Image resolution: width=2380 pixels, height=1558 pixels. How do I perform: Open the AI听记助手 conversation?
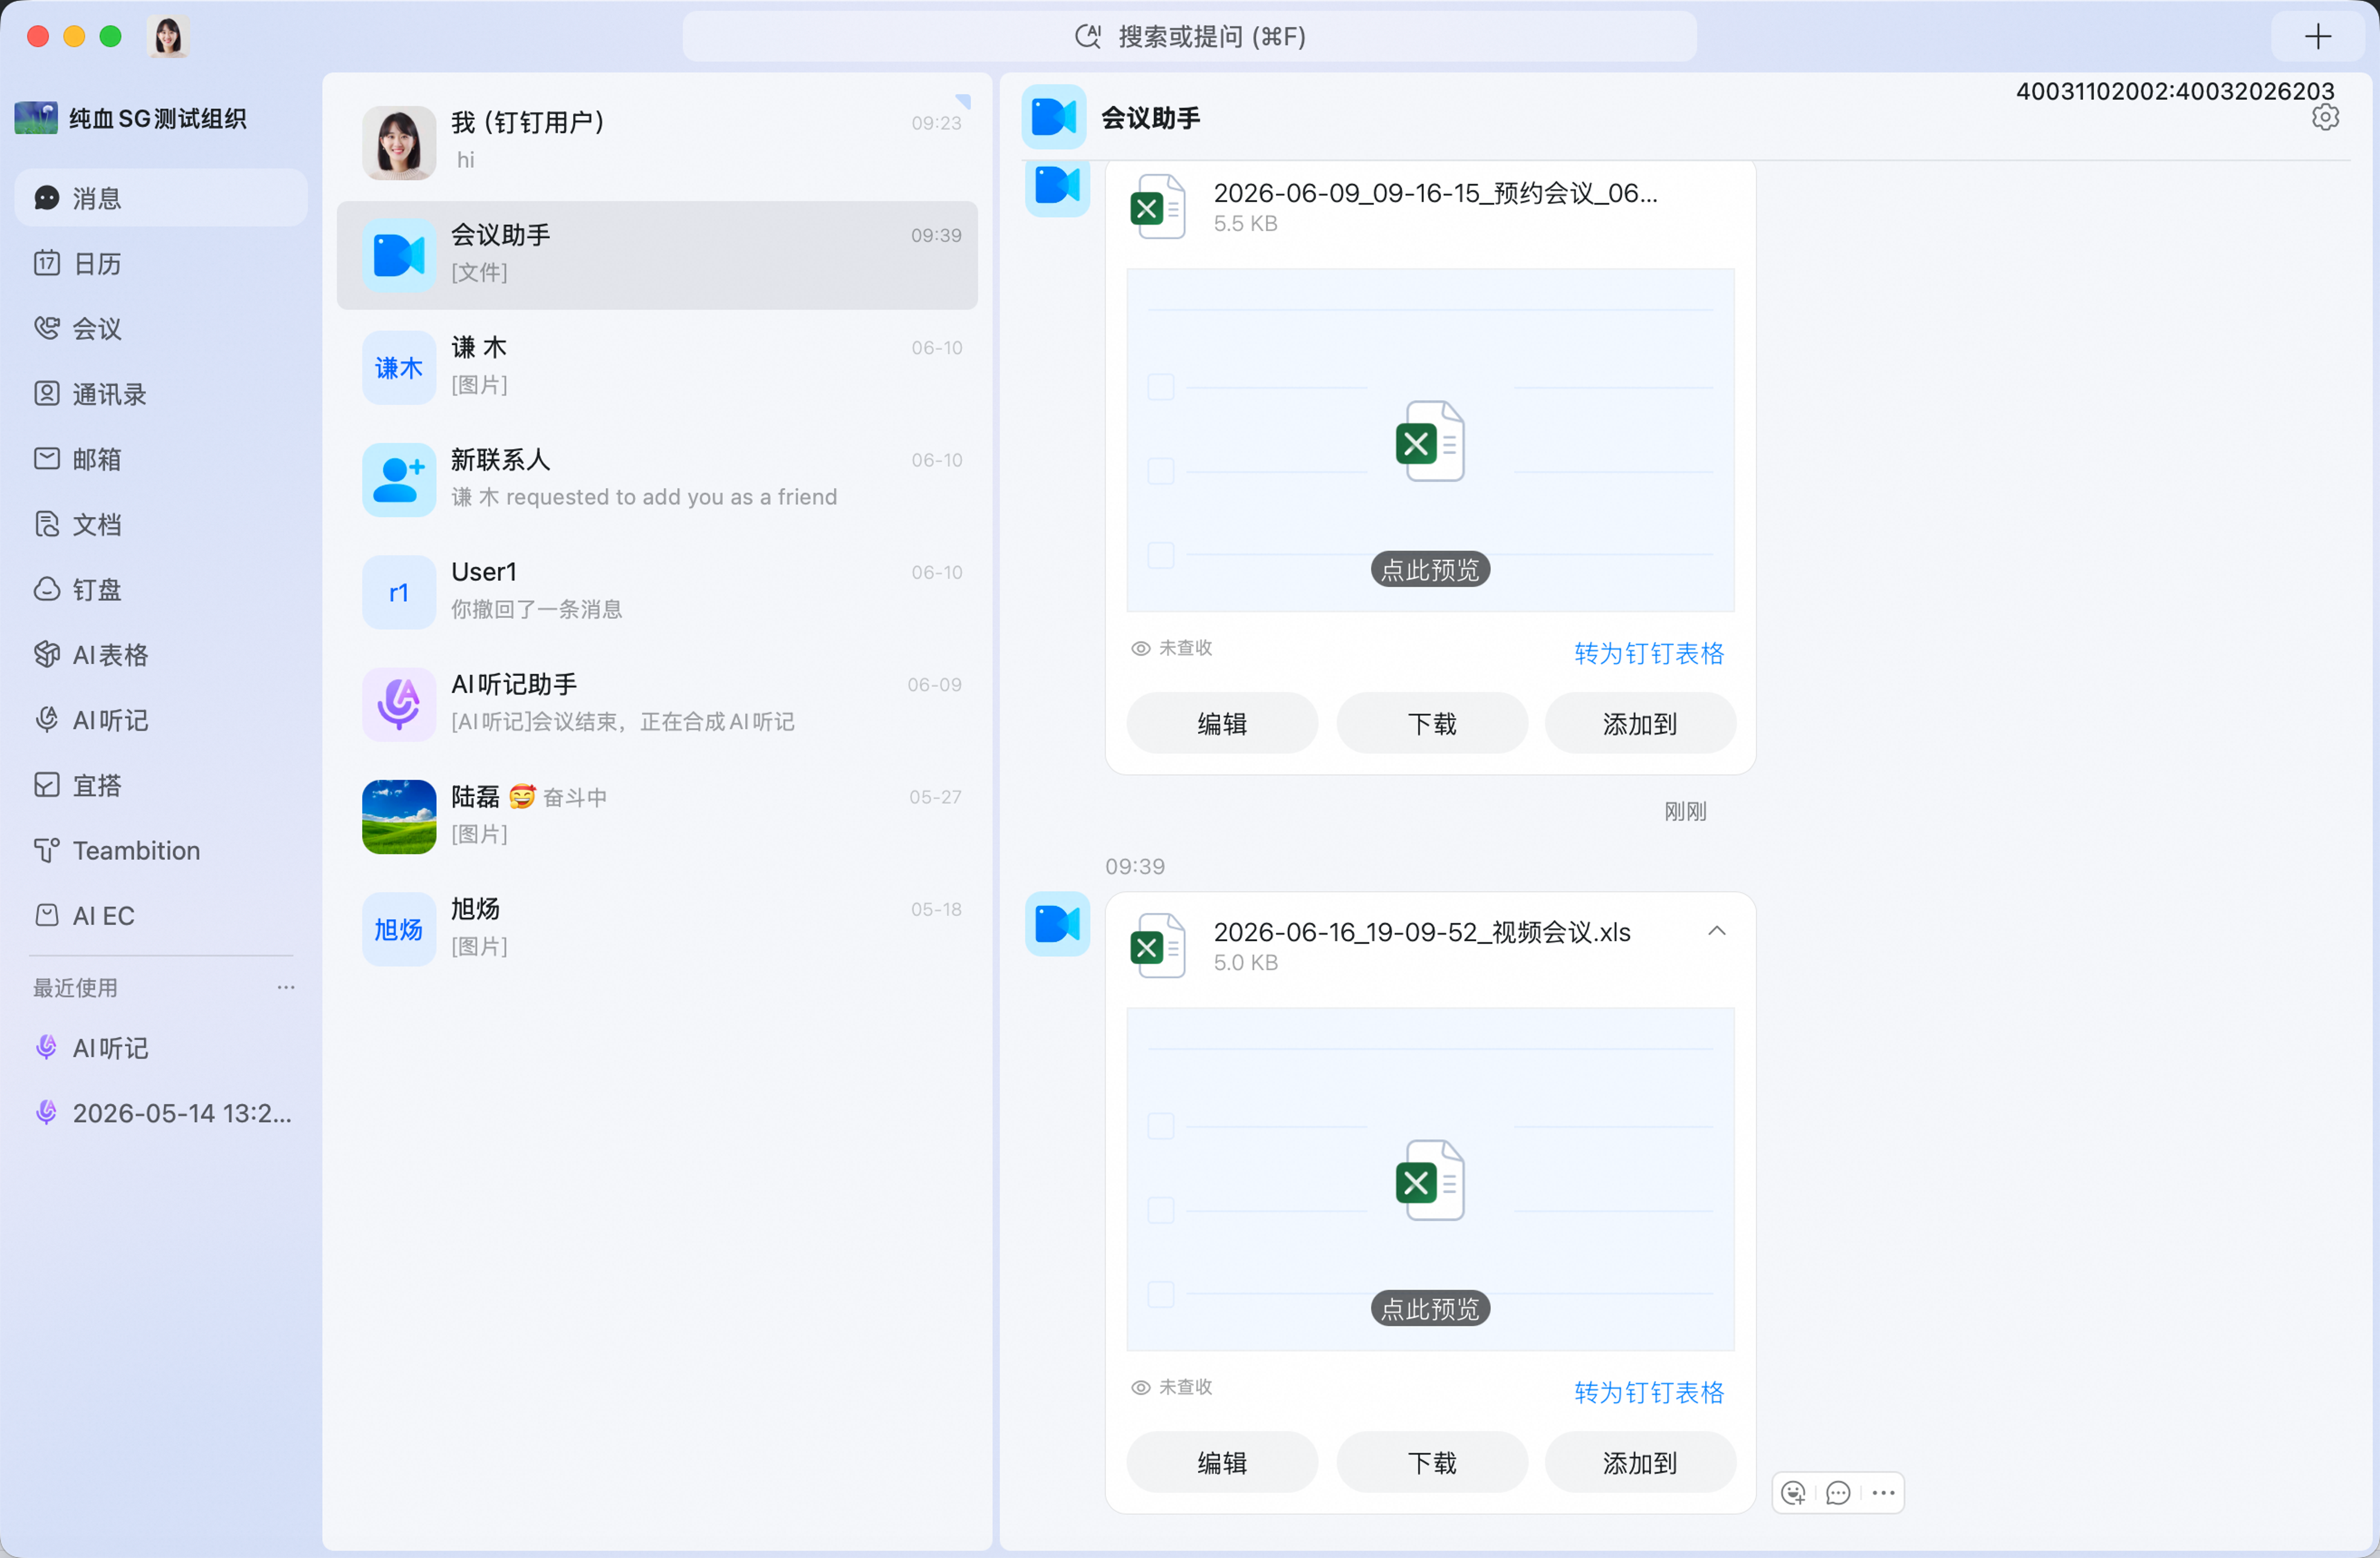pyautogui.click(x=657, y=704)
